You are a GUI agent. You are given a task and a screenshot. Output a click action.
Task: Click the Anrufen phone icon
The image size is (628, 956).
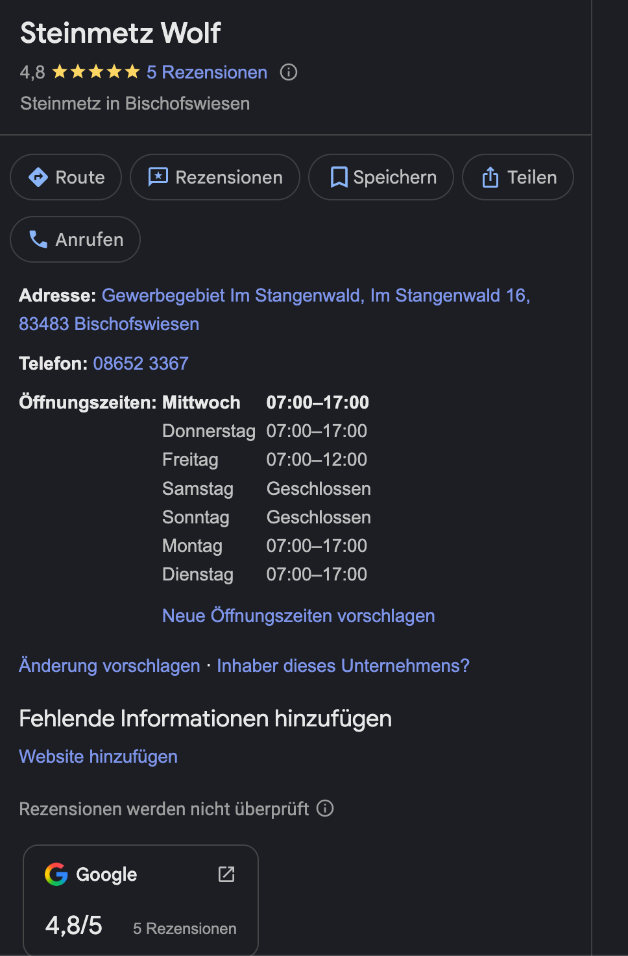point(38,239)
